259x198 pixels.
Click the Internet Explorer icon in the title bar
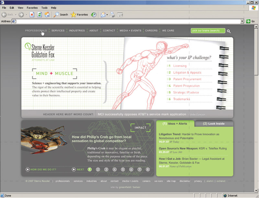point(2,2)
